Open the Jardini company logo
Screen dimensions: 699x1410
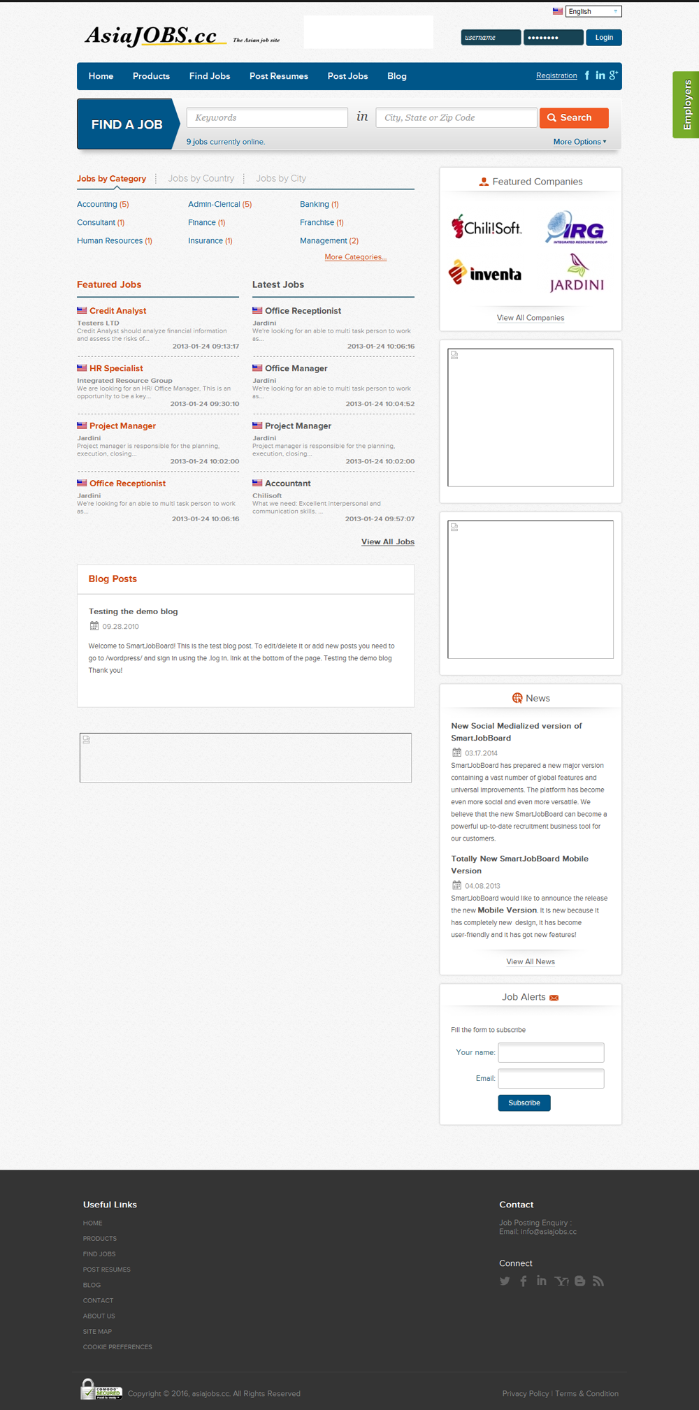576,272
